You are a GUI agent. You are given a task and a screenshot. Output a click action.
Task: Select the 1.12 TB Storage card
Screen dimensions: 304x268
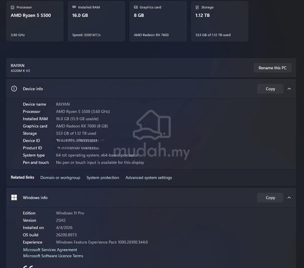pyautogui.click(x=220, y=21)
